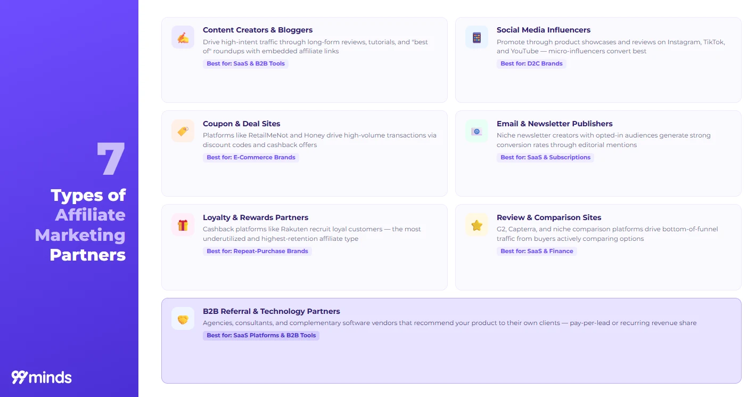
Task: Click the phone icon for Social Media Influencers
Action: tap(476, 37)
